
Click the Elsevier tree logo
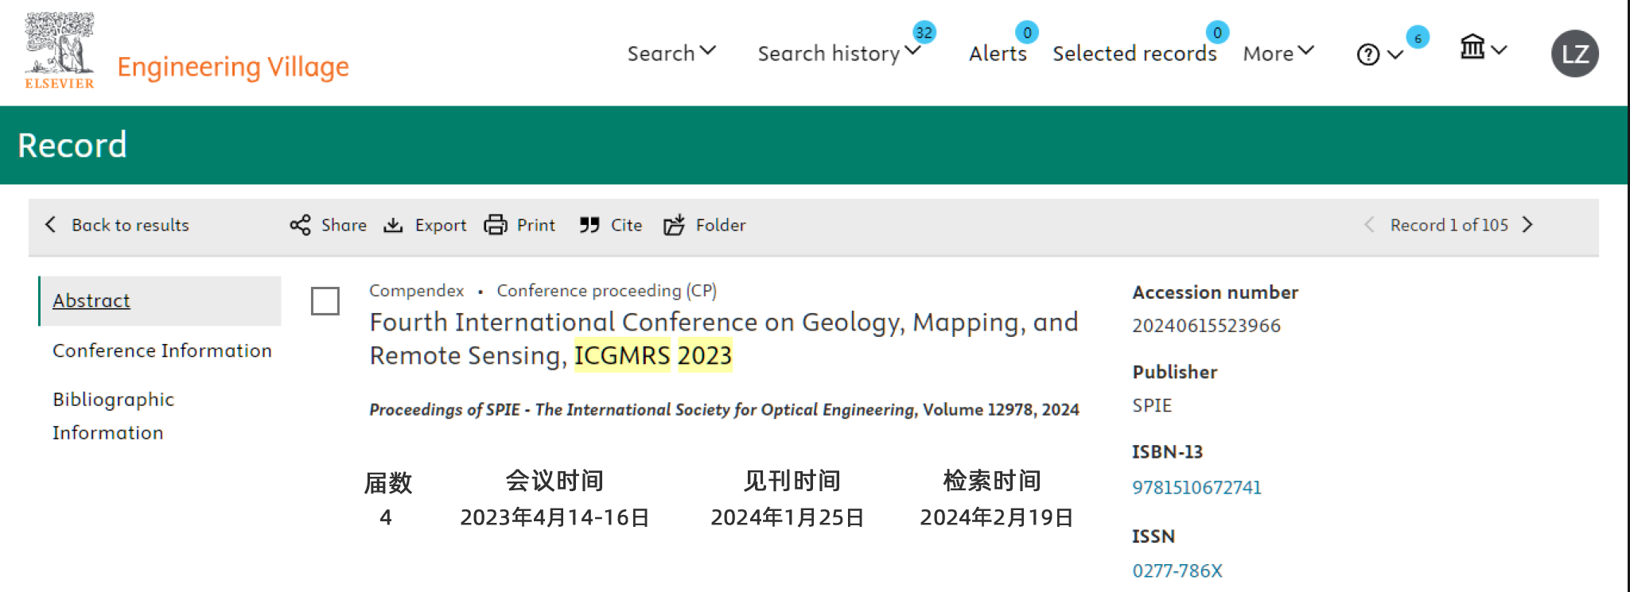point(60,50)
